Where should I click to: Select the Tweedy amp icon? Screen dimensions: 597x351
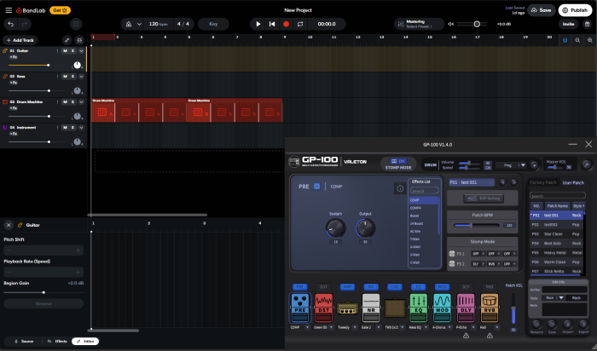pos(347,308)
